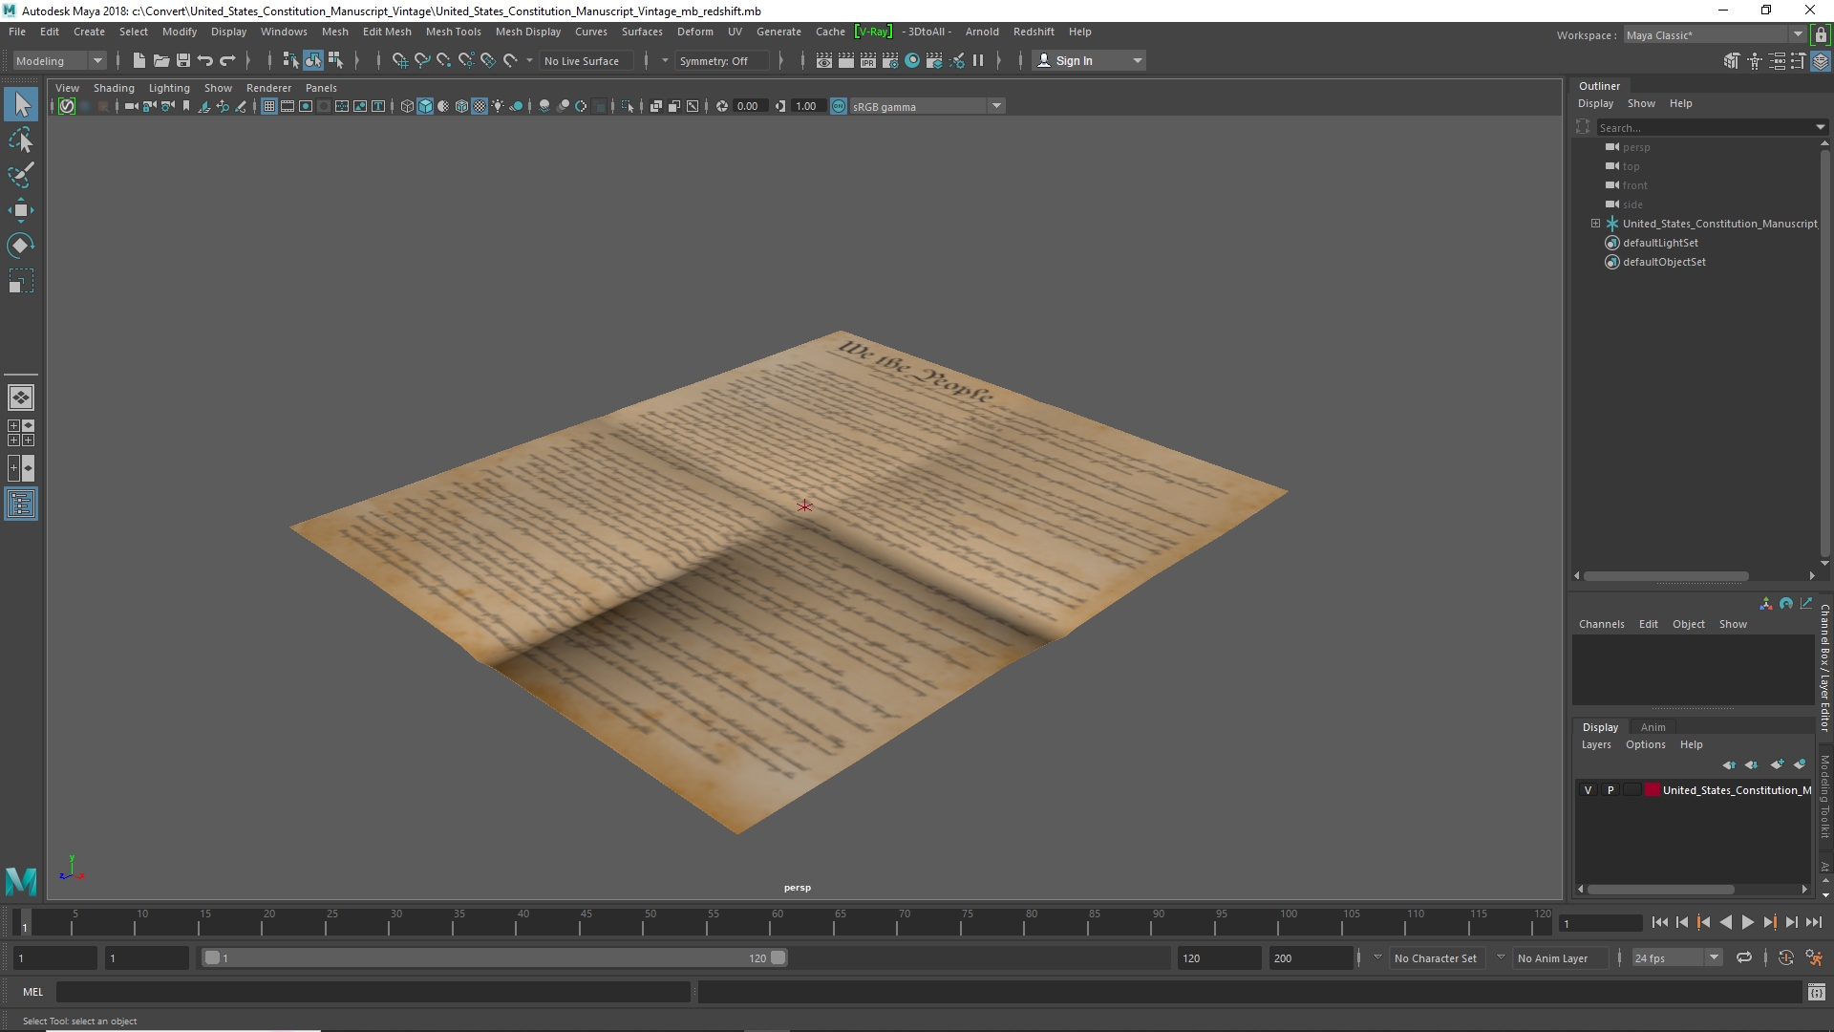The width and height of the screenshot is (1834, 1032).
Task: Toggle isolate select in viewport
Action: (627, 106)
